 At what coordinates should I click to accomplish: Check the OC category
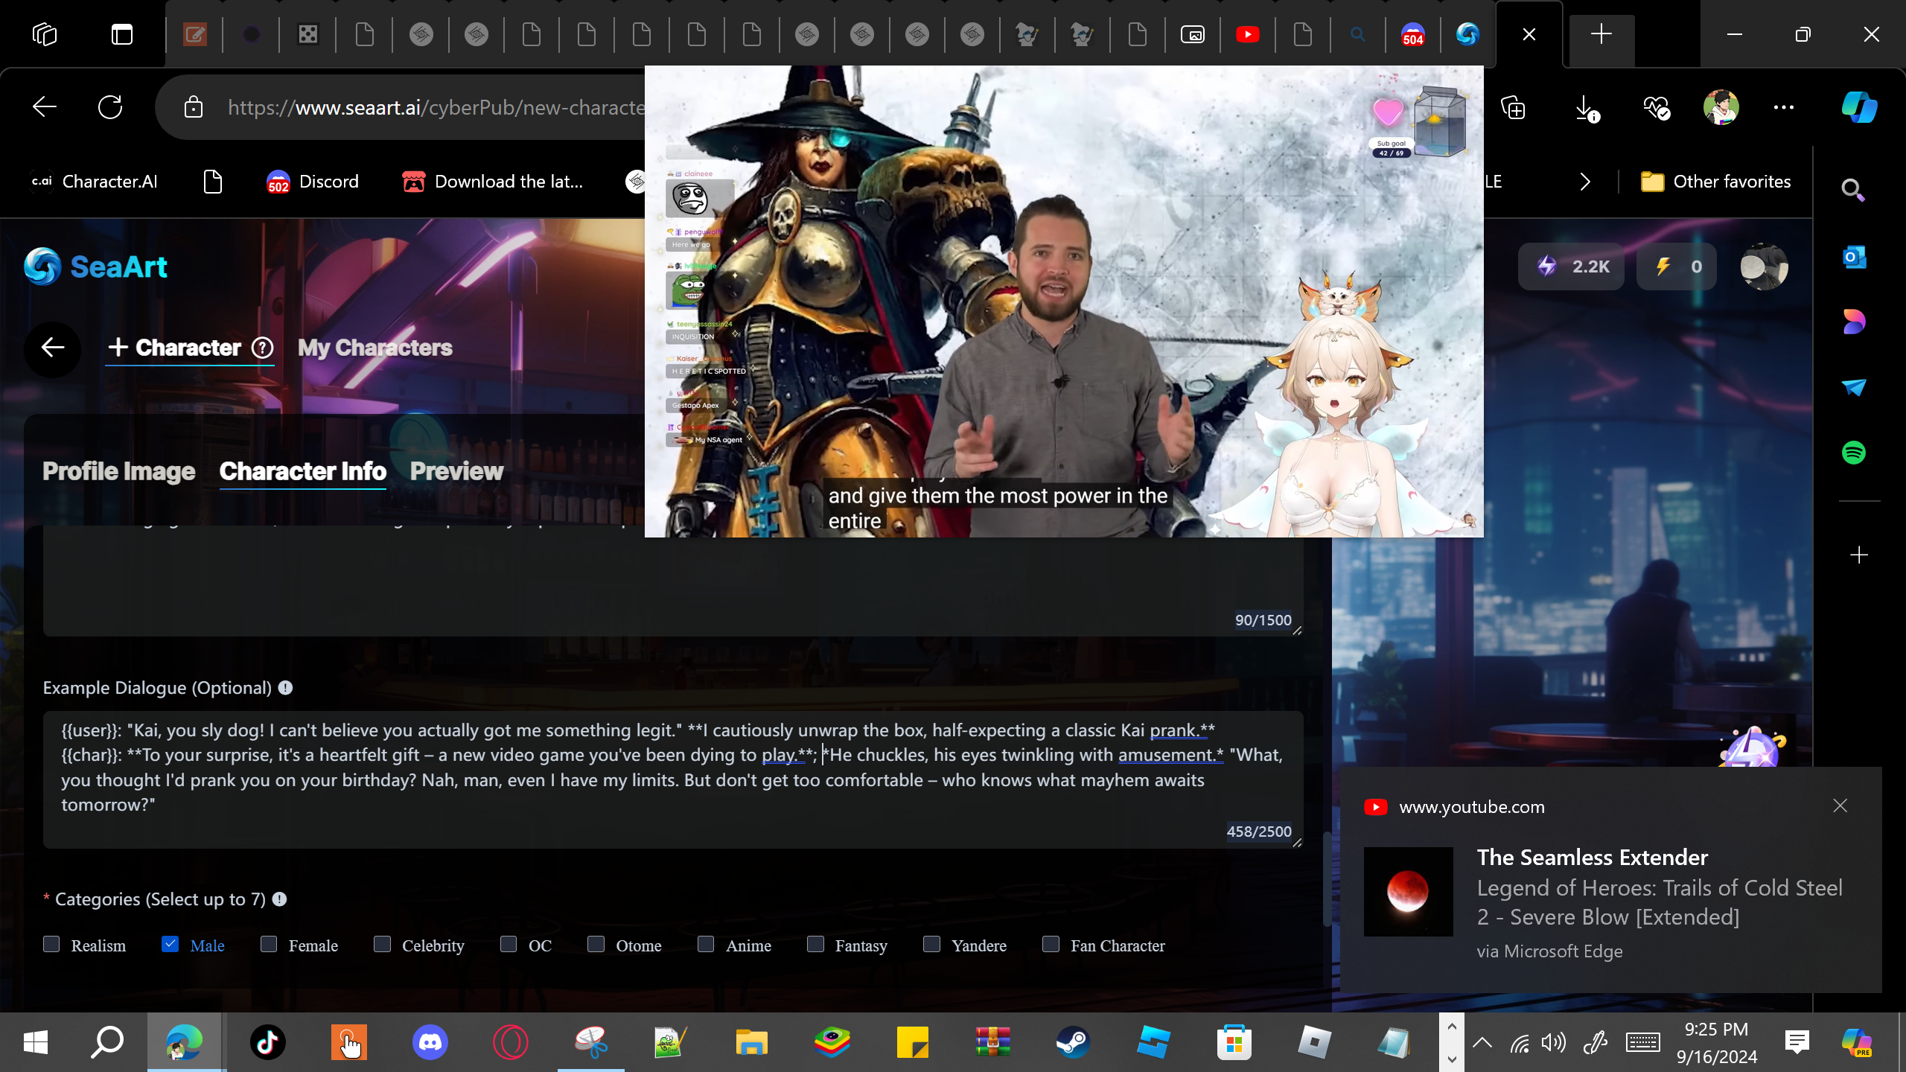coord(509,945)
